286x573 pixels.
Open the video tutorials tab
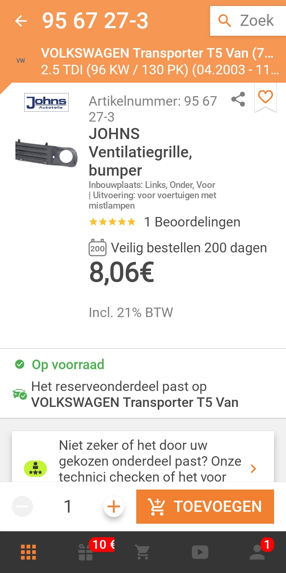point(200,552)
